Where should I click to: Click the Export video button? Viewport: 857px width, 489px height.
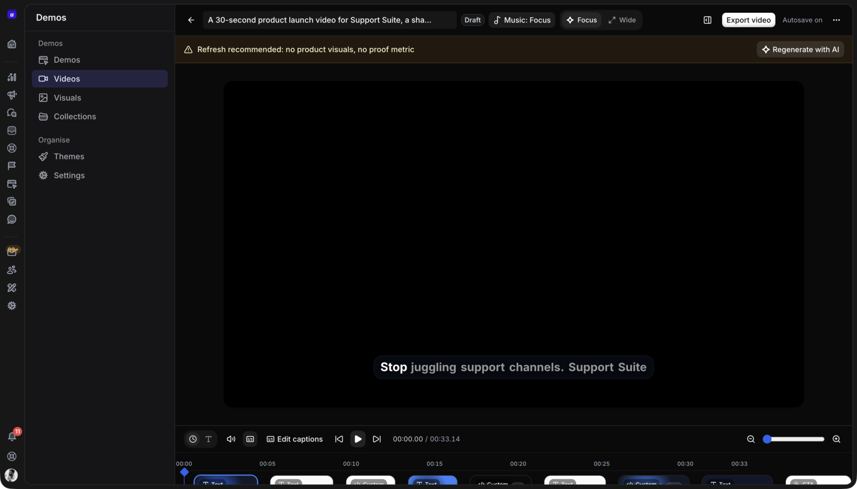(x=748, y=20)
